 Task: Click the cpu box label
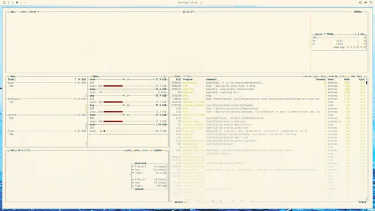pyautogui.click(x=12, y=12)
